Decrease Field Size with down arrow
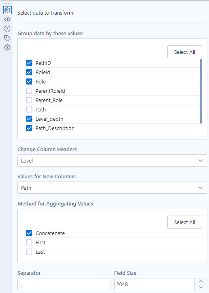The width and height of the screenshot is (209, 293). coord(201,287)
